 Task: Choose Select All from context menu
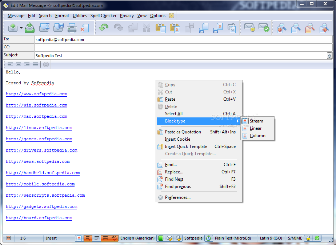point(199,114)
